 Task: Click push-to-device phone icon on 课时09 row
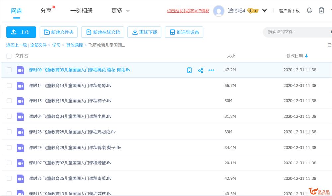189,70
